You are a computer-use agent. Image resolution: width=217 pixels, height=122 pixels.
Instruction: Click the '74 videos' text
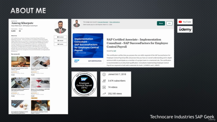113,87
